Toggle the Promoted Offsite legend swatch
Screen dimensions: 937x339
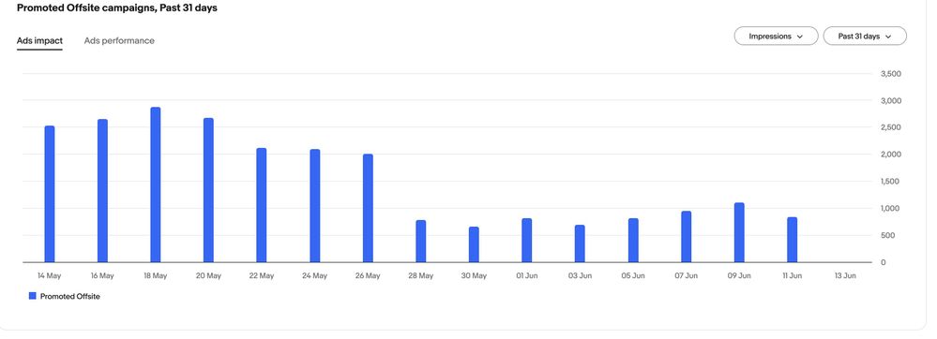(x=32, y=296)
